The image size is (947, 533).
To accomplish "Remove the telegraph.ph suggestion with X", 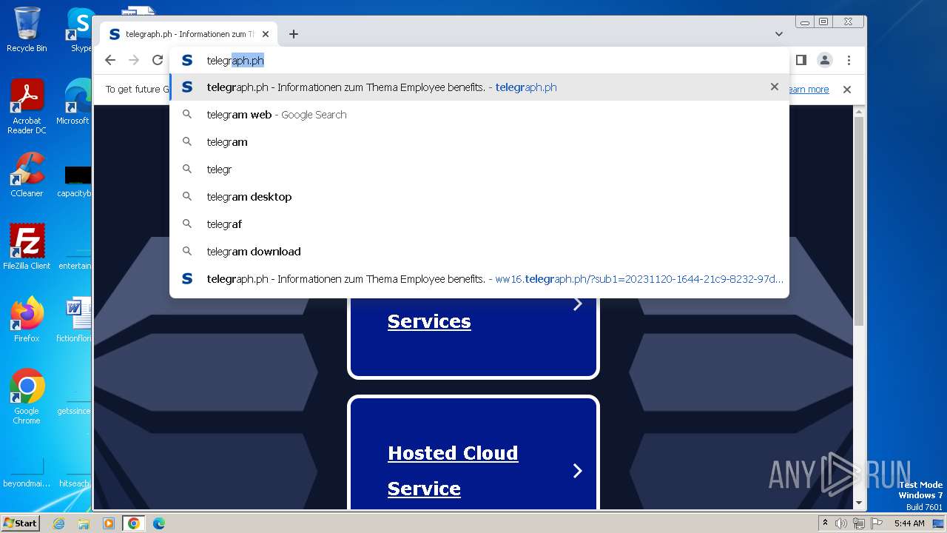I will point(775,87).
